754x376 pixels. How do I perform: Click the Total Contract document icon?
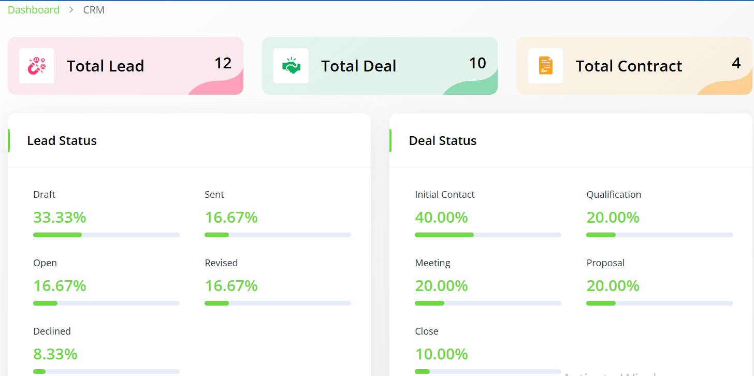pos(545,66)
